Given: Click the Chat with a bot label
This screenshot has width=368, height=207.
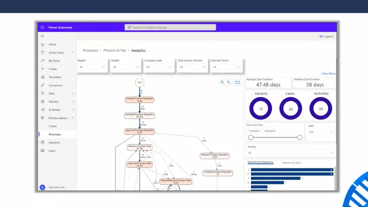Looking at the screenshot, I should [x=56, y=187].
